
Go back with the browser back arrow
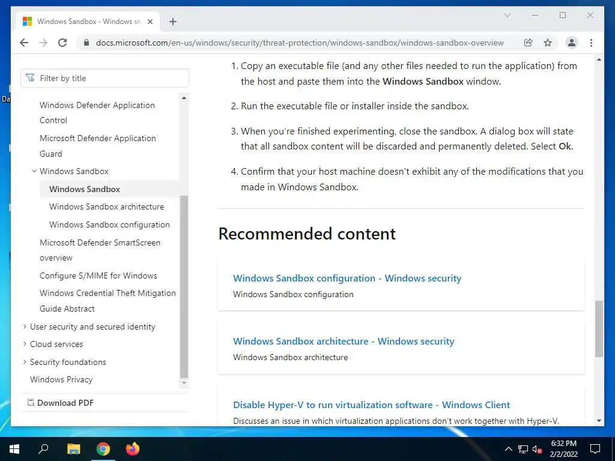[24, 43]
